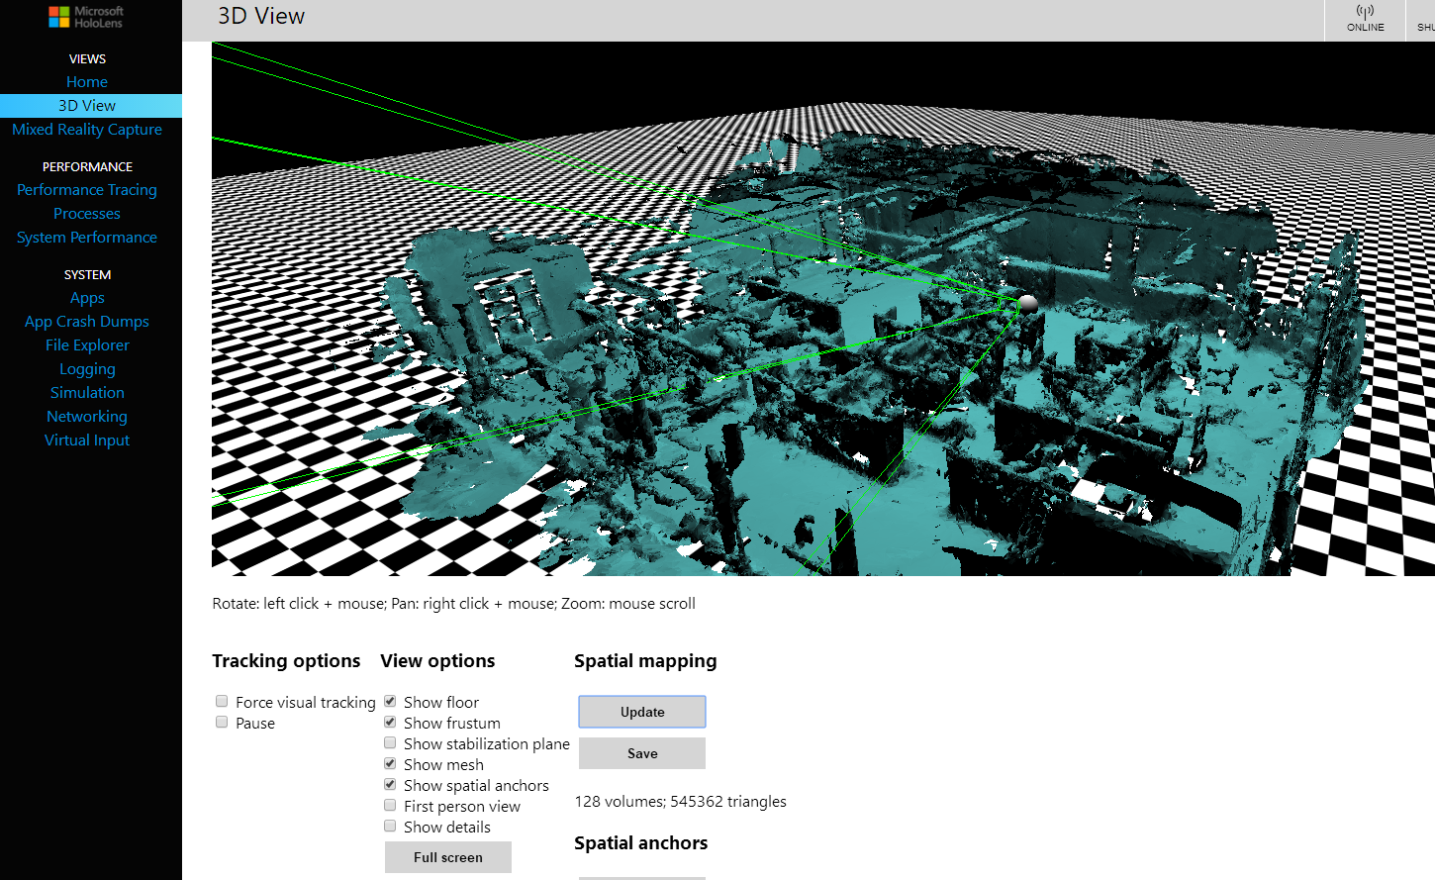Open App Crash Dumps

coord(87,322)
